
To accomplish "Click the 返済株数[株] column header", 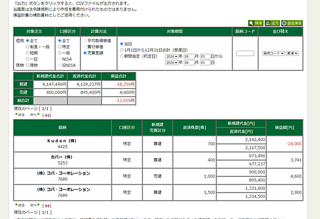I will [194, 128].
